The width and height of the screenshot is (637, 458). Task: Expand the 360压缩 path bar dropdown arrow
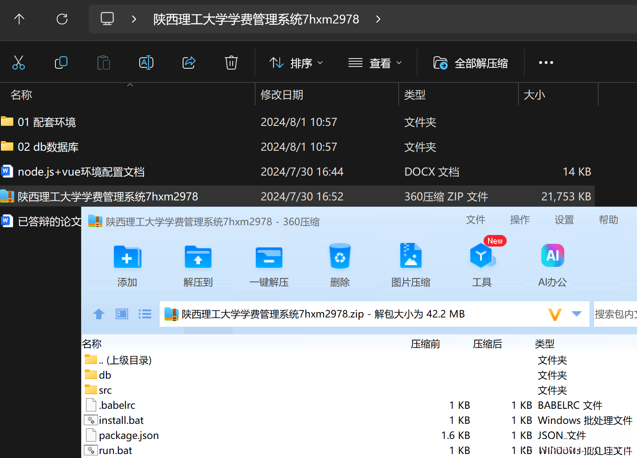pyautogui.click(x=577, y=314)
